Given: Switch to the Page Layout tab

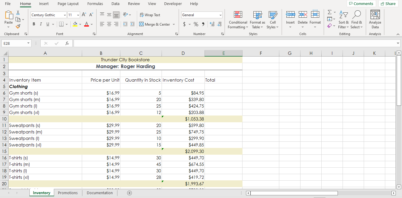Looking at the screenshot, I should pyautogui.click(x=68, y=4).
